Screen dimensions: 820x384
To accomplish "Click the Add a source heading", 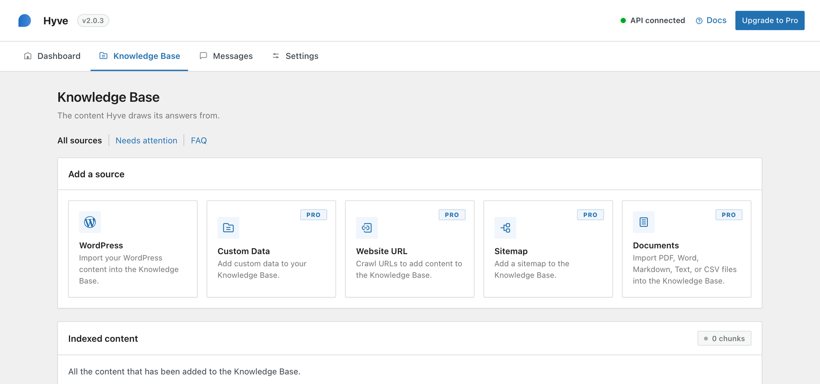I will point(96,174).
